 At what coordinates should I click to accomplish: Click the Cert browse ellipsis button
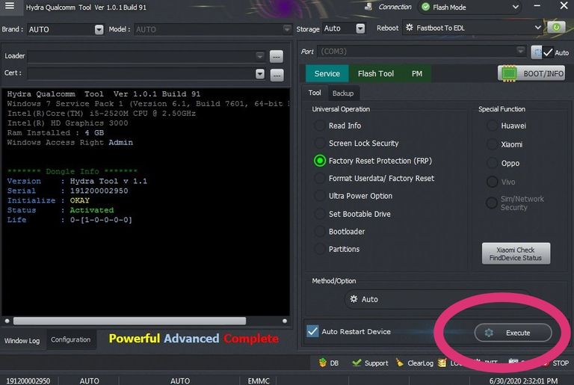tap(277, 75)
